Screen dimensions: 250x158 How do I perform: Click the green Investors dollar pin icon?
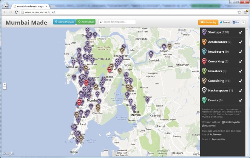click(x=204, y=71)
